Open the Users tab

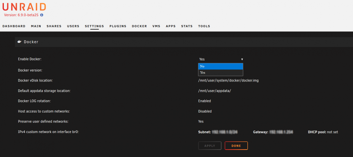pos(73,26)
